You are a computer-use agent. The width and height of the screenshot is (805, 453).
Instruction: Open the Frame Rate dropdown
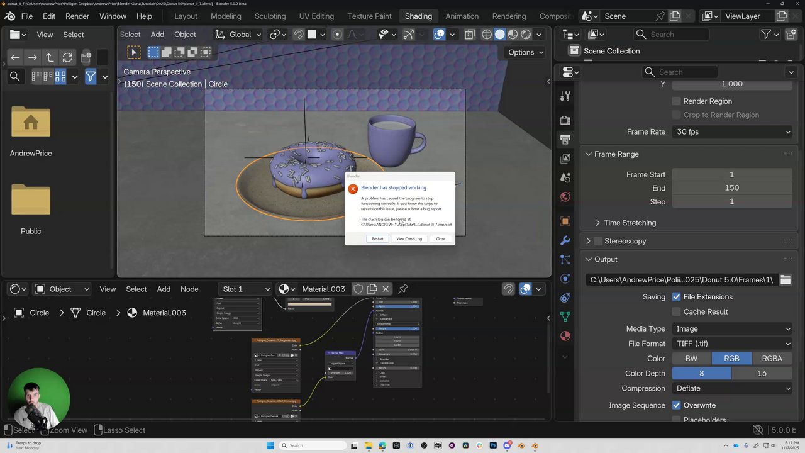(732, 132)
